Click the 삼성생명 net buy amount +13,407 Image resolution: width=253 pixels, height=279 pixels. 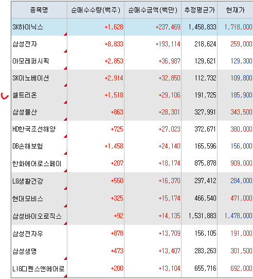coord(169,251)
